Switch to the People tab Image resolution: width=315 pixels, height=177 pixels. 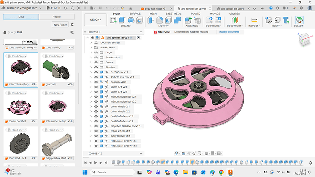(x=57, y=17)
